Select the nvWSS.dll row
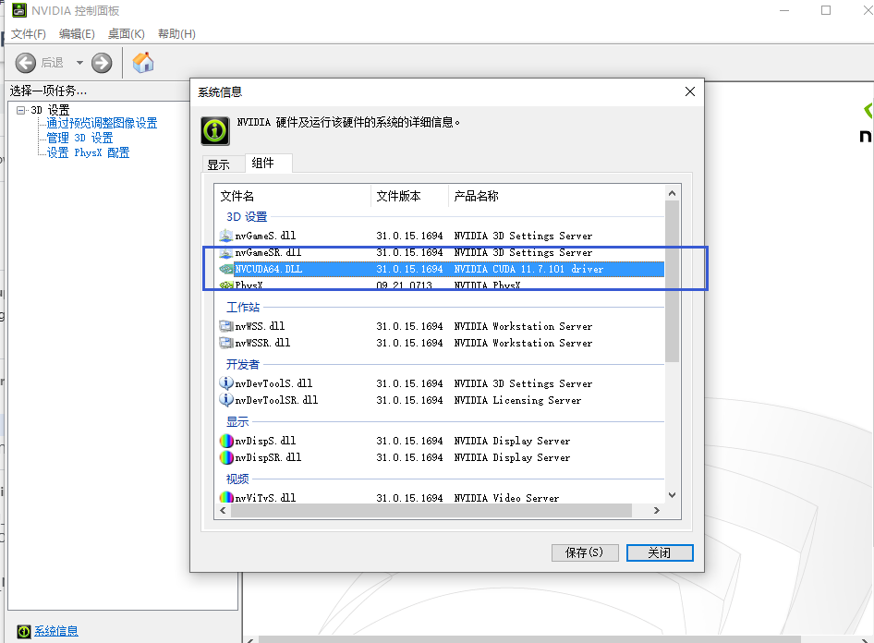Screen dimensions: 874x643 click(441, 326)
